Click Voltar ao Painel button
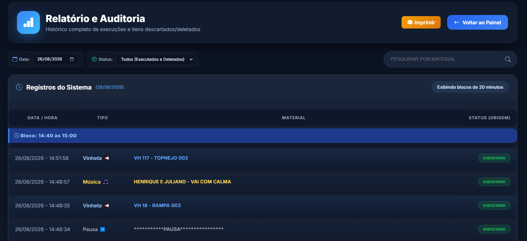This screenshot has height=241, width=527. pos(477,22)
